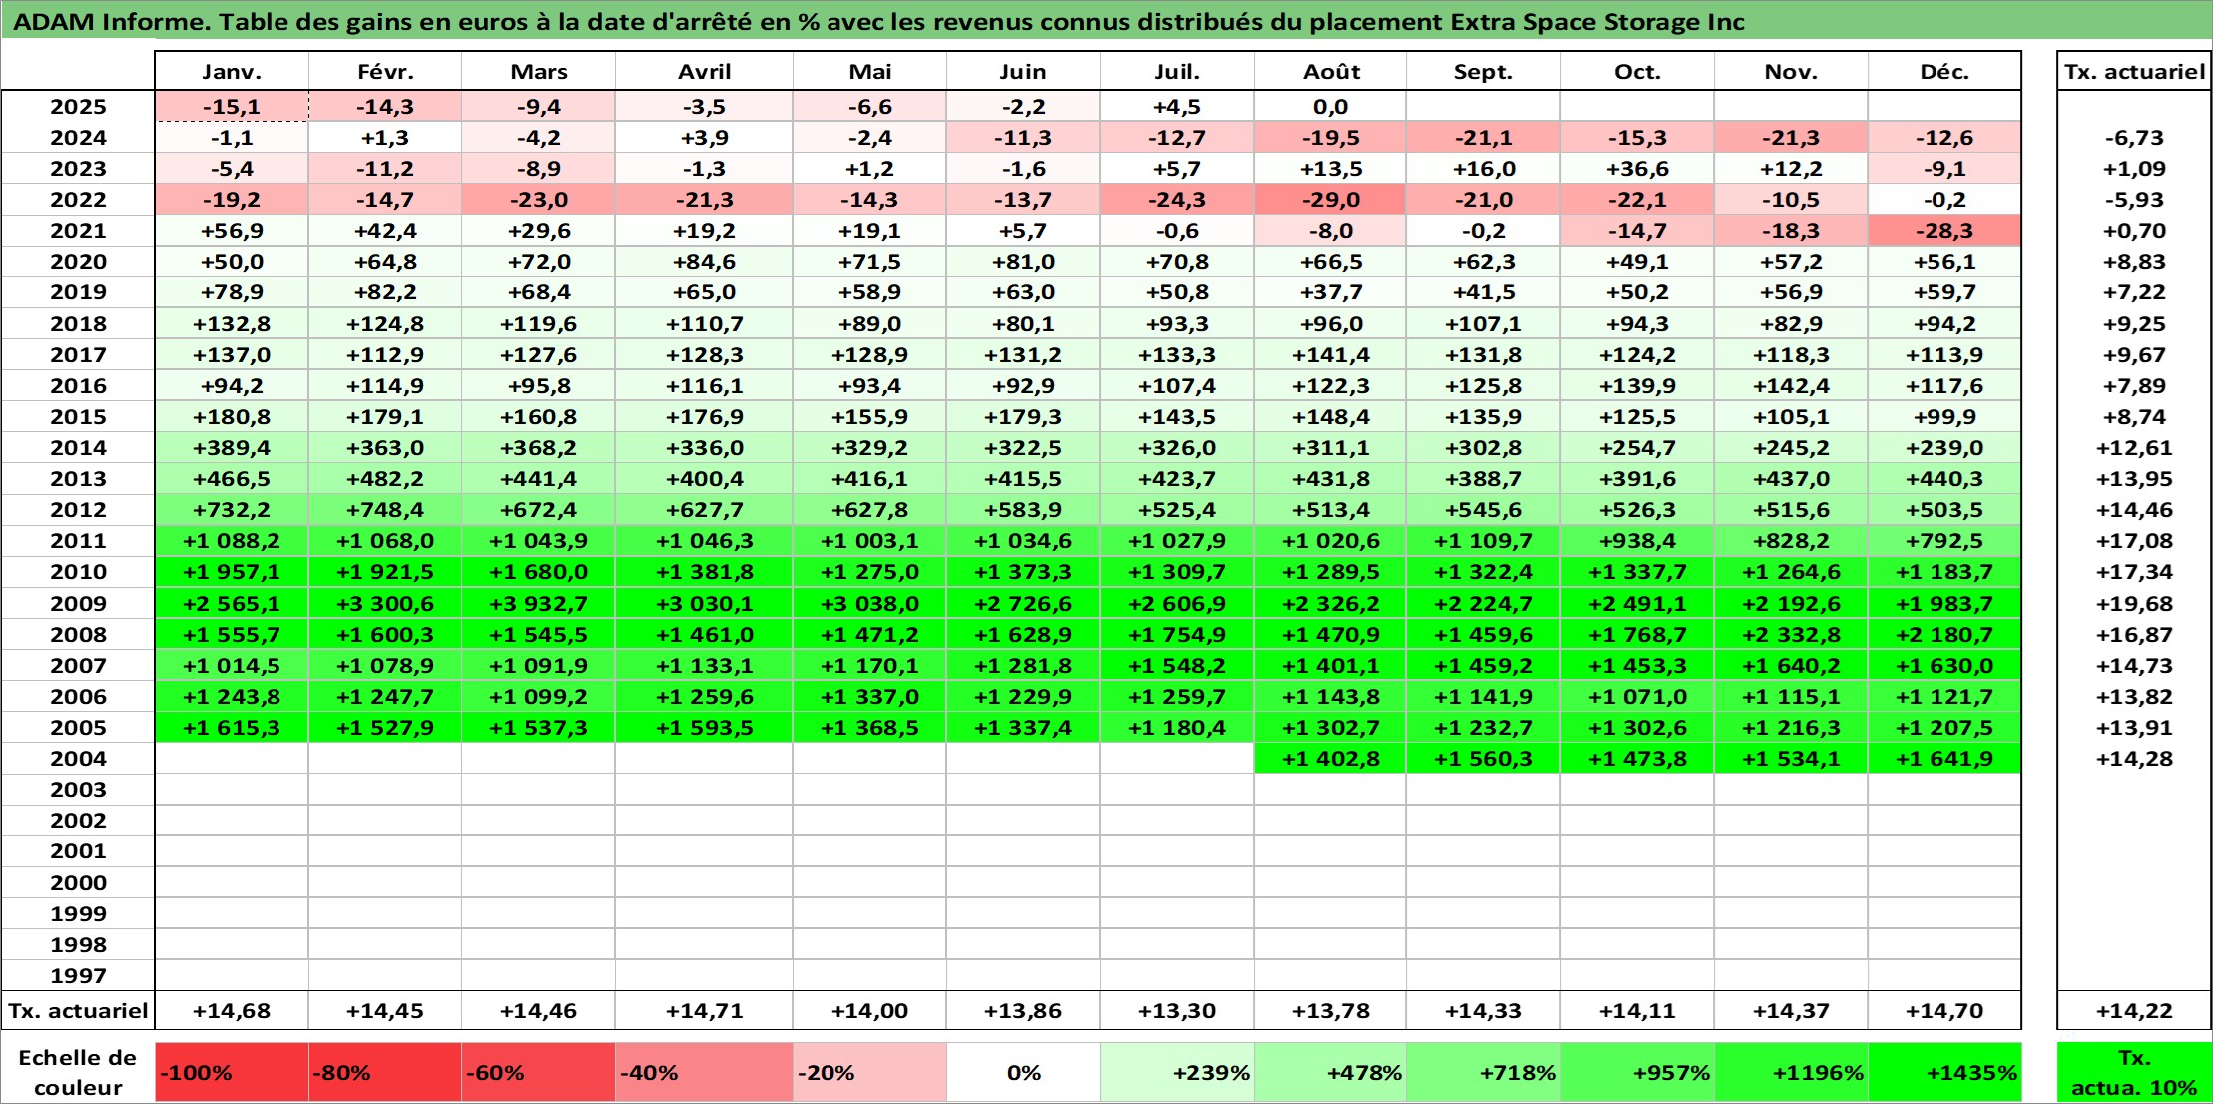The image size is (2213, 1104).
Task: Click the +239% light green swatch
Action: tap(1177, 1072)
